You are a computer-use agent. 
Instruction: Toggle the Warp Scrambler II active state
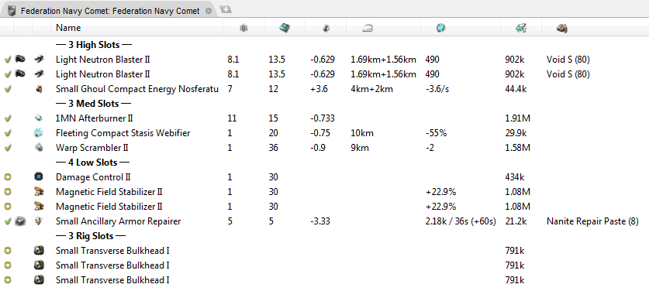pos(8,148)
